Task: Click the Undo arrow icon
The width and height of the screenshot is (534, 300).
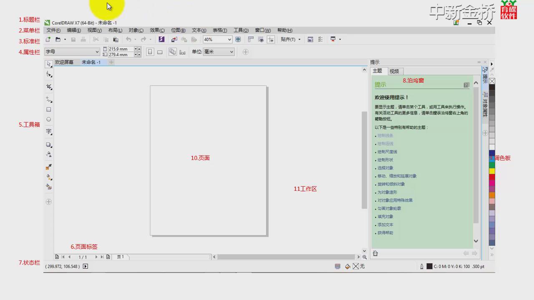Action: coord(128,40)
